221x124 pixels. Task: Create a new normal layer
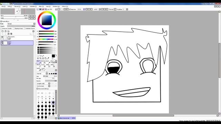2,31
